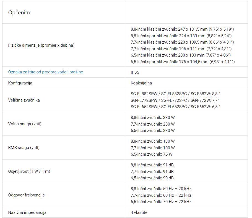Click the 'Veličina zvučnika' row label
Image resolution: width=252 pixels, height=218 pixels.
(x=24, y=100)
